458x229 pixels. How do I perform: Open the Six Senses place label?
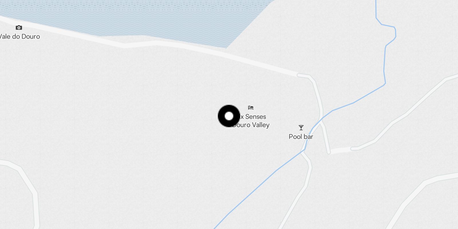(253, 117)
